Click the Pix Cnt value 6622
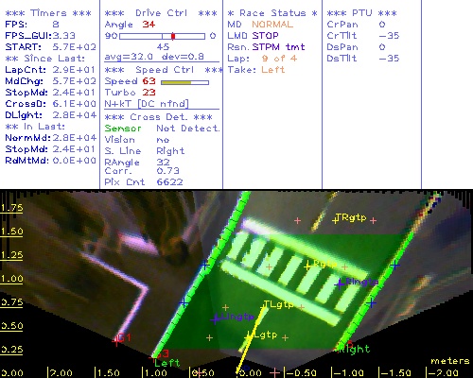 [x=169, y=182]
